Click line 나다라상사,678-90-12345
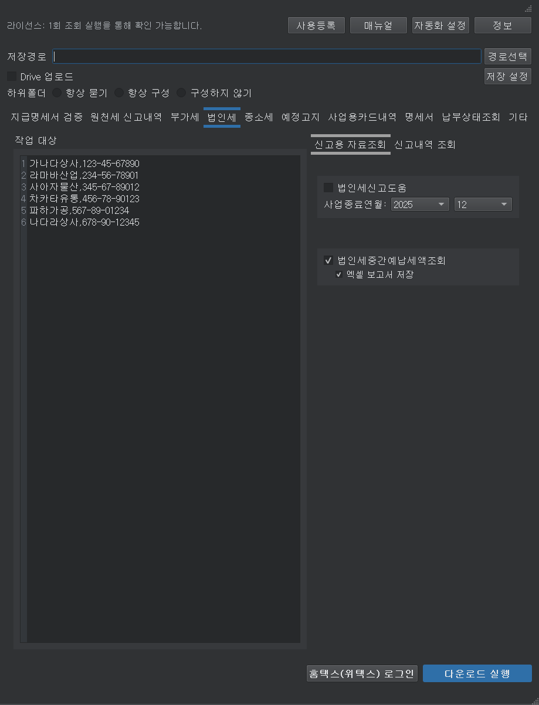This screenshot has width=539, height=705. point(84,222)
